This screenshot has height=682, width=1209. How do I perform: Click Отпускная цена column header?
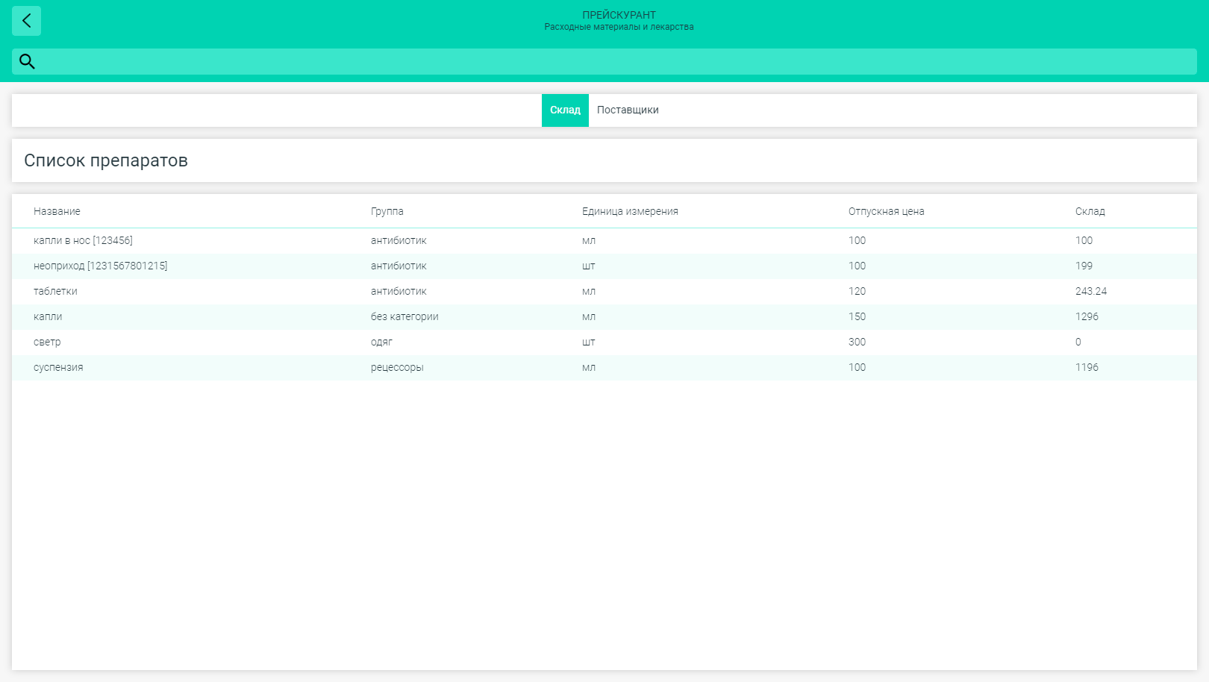pyautogui.click(x=886, y=211)
